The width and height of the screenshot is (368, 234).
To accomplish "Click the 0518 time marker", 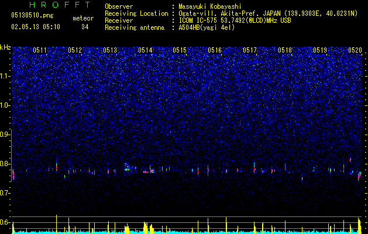I will (285, 50).
